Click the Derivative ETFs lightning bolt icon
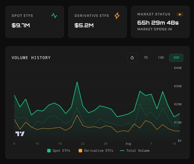The height and width of the screenshot is (164, 194). click(117, 16)
